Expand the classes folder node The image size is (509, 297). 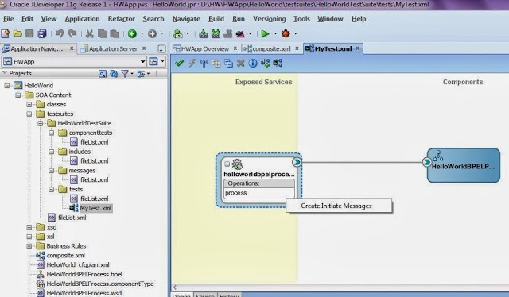[x=29, y=104]
